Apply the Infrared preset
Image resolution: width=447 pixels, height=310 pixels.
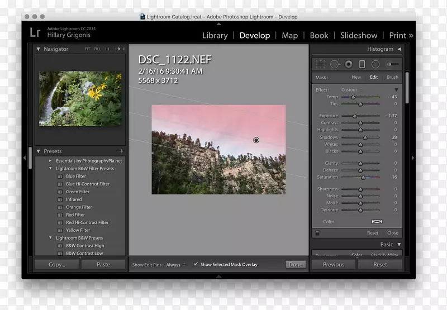(x=74, y=199)
